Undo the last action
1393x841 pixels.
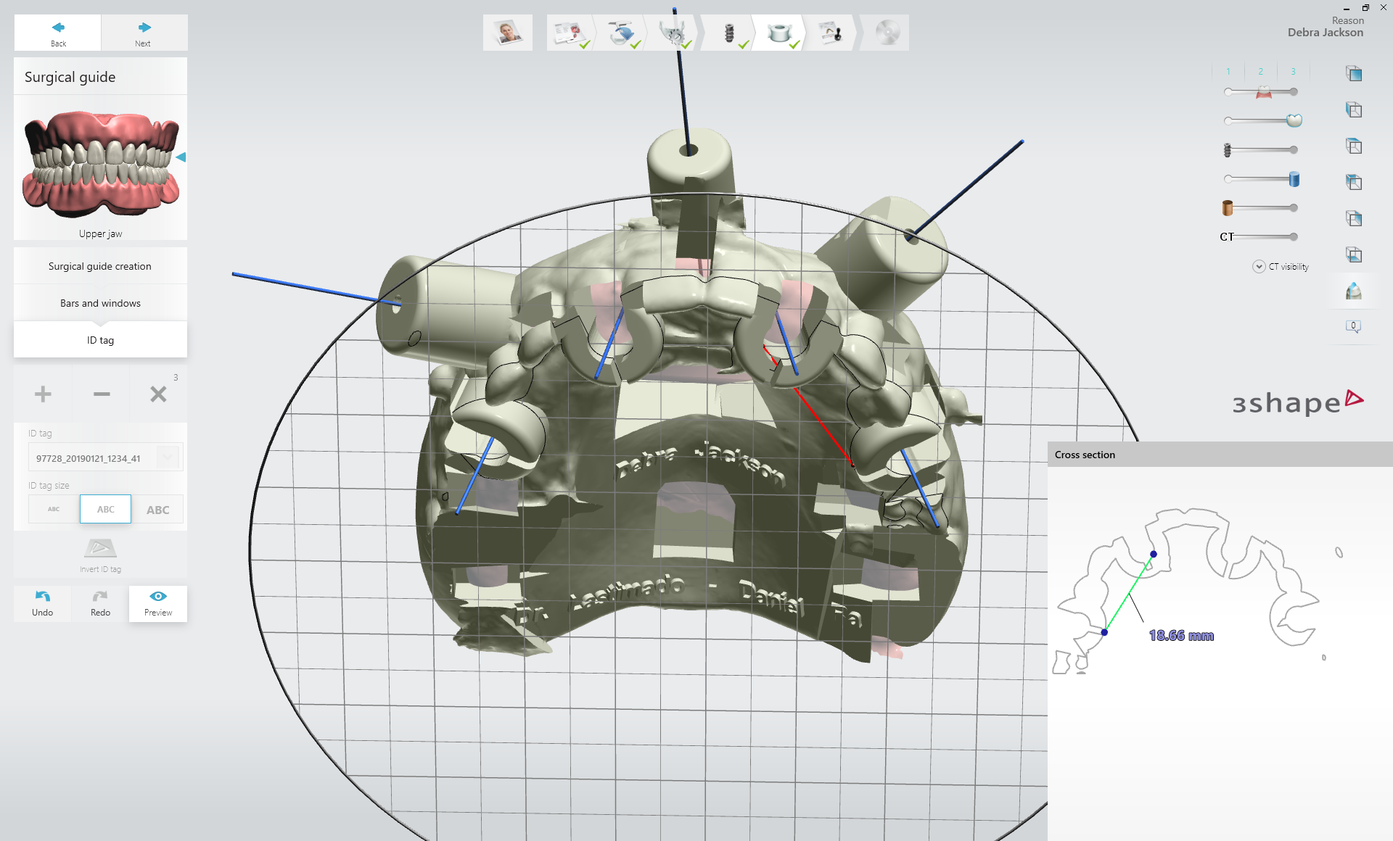click(43, 603)
